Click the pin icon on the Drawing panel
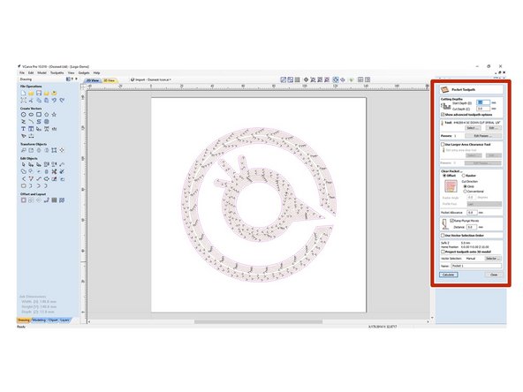The width and height of the screenshot is (523, 392). tap(72, 79)
